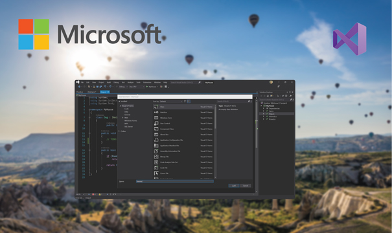
Task: Click the Visual Studio search box magnifier icon
Action: click(x=200, y=82)
